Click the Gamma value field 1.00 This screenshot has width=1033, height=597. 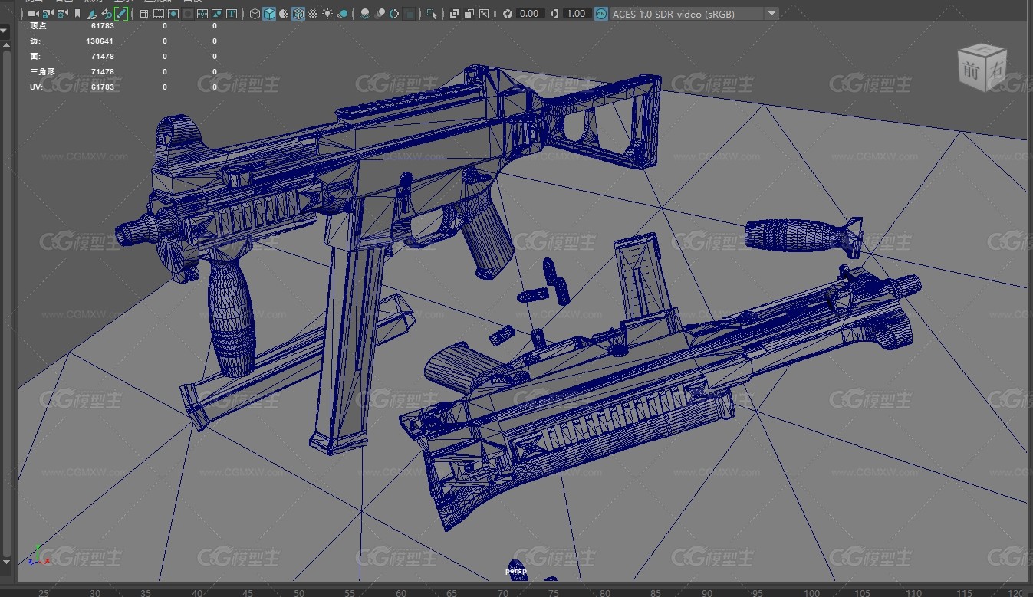click(x=577, y=14)
